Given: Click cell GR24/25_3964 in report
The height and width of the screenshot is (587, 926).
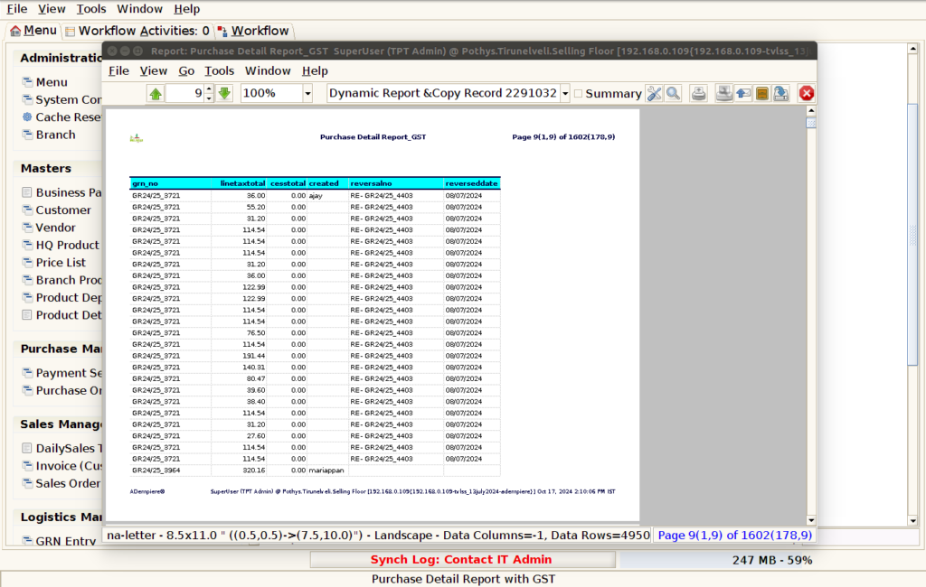Looking at the screenshot, I should (x=156, y=471).
